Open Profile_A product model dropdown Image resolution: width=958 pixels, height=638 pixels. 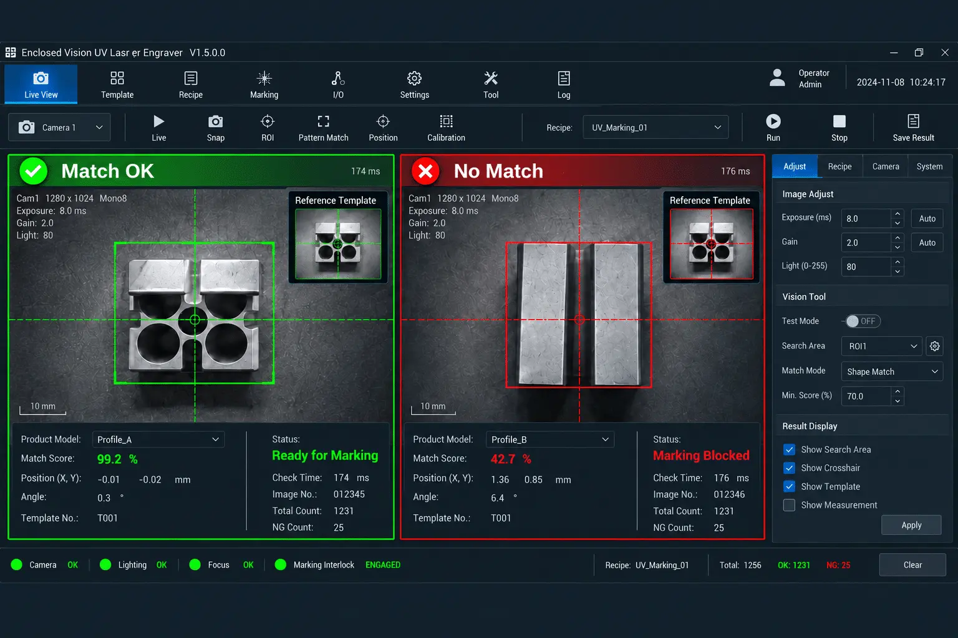click(158, 440)
